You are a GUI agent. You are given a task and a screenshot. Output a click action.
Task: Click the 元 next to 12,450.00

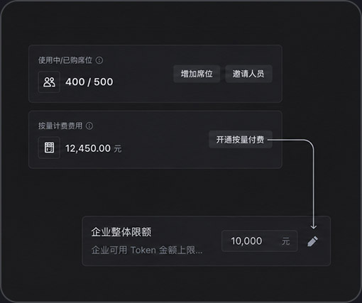click(x=118, y=149)
